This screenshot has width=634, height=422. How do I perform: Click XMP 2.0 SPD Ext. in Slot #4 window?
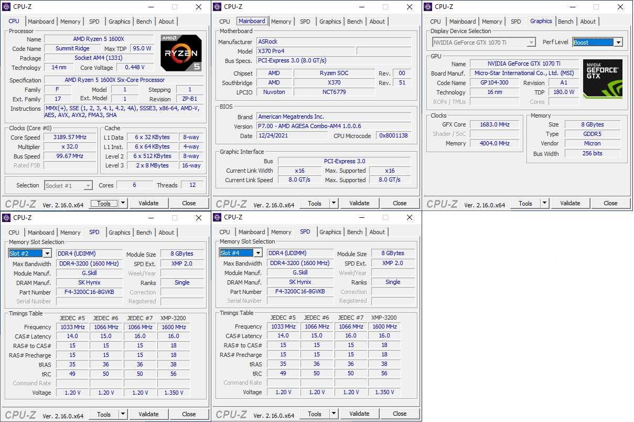click(393, 263)
